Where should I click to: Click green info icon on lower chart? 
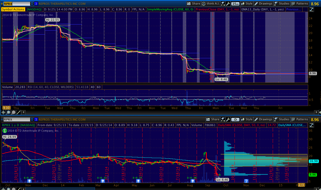[5, 131]
